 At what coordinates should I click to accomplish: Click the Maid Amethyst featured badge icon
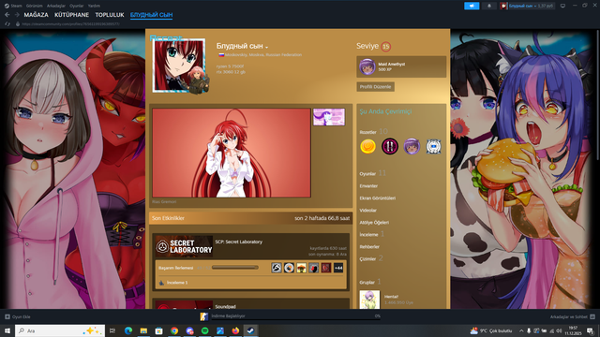point(367,66)
